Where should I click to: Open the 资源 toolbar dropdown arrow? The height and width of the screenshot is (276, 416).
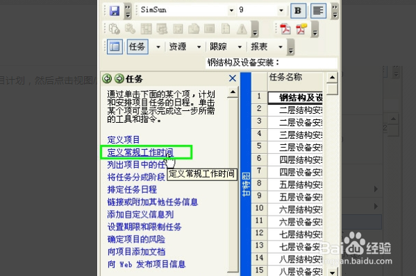(x=199, y=47)
